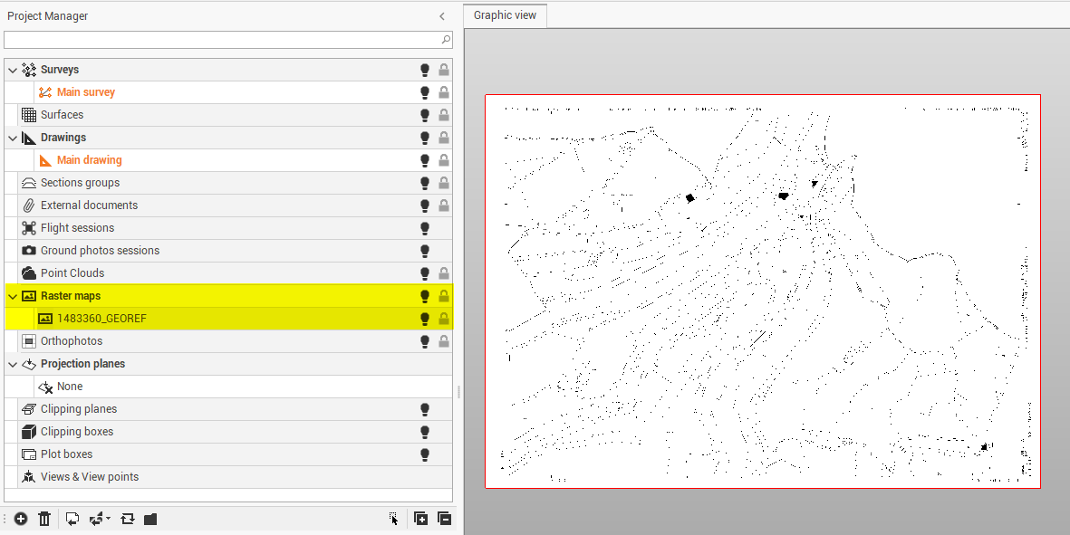The height and width of the screenshot is (535, 1070).
Task: Select the Main drawing item
Action: pyautogui.click(x=89, y=160)
